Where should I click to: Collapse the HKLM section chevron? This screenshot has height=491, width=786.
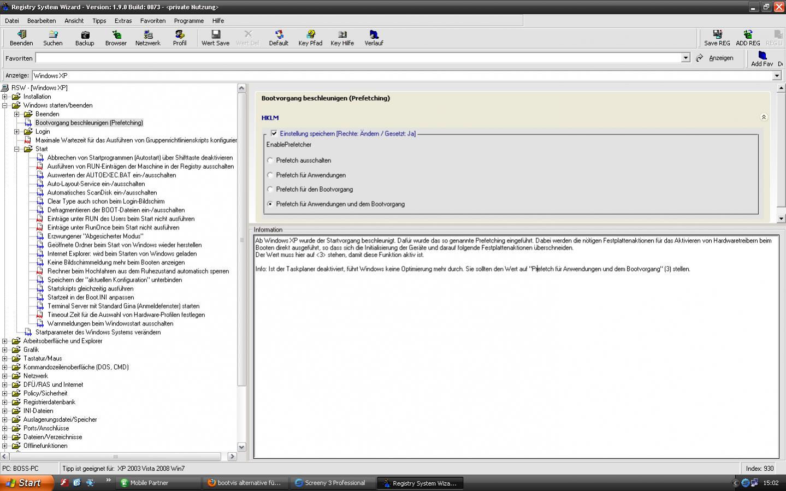[764, 117]
